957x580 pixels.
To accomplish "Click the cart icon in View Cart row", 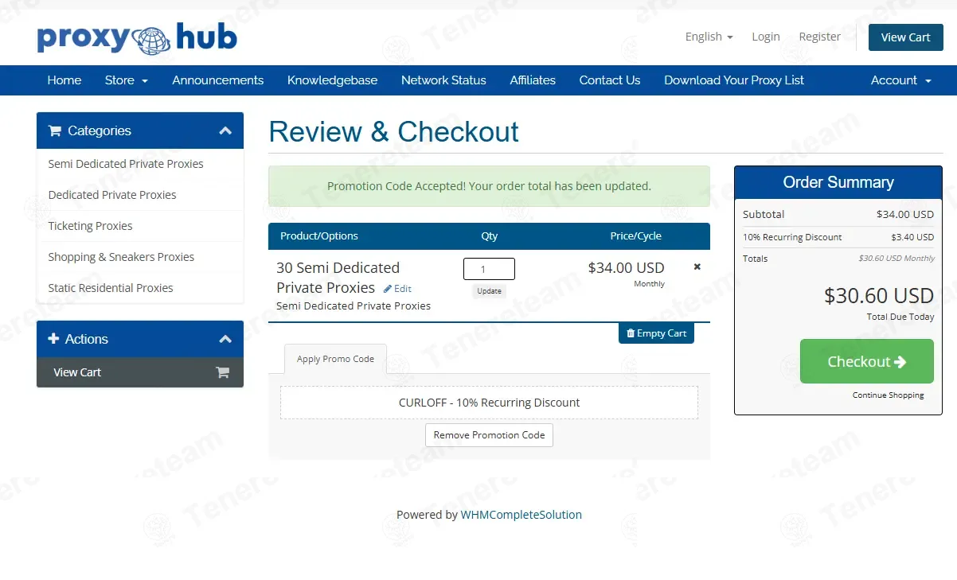I will click(223, 372).
